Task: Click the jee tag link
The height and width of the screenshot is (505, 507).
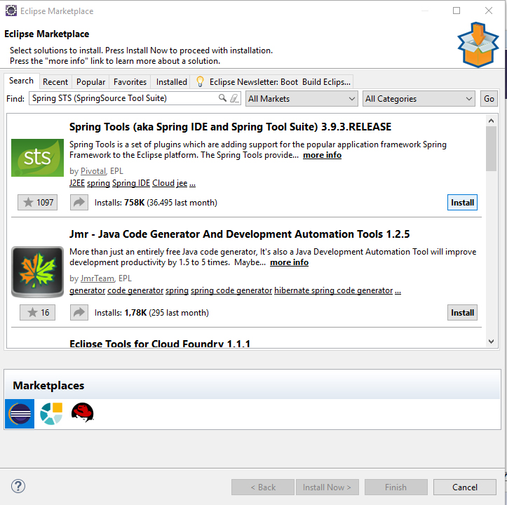Action: tap(182, 183)
